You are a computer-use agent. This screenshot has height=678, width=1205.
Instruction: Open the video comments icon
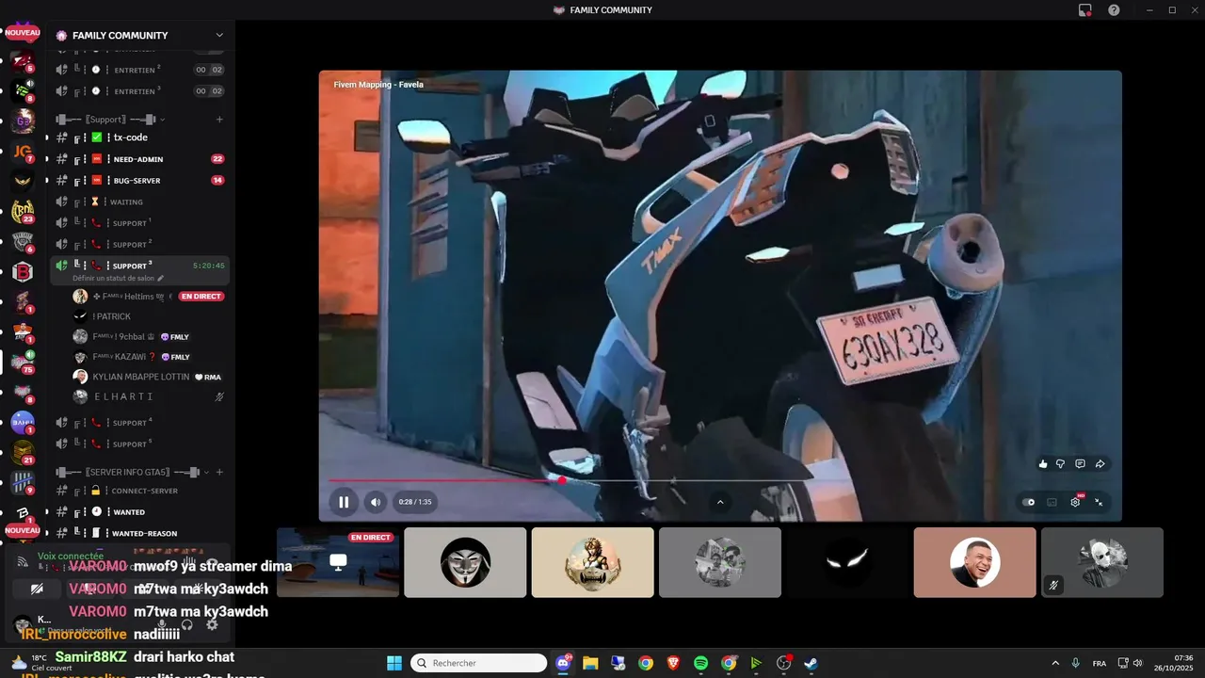1080,463
